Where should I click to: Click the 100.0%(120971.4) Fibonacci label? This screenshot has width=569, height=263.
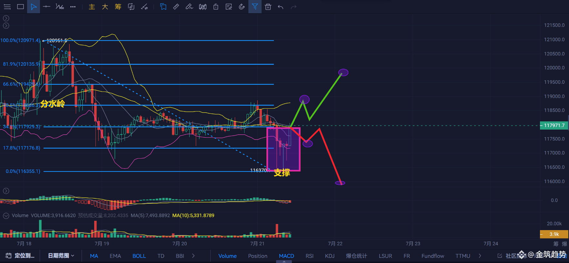(x=20, y=40)
